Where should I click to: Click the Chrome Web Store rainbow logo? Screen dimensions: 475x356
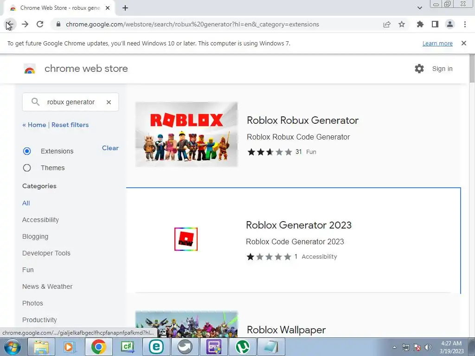(x=30, y=69)
